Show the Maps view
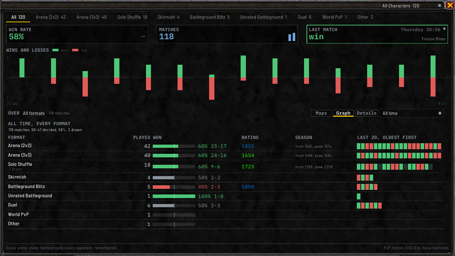 (321, 113)
